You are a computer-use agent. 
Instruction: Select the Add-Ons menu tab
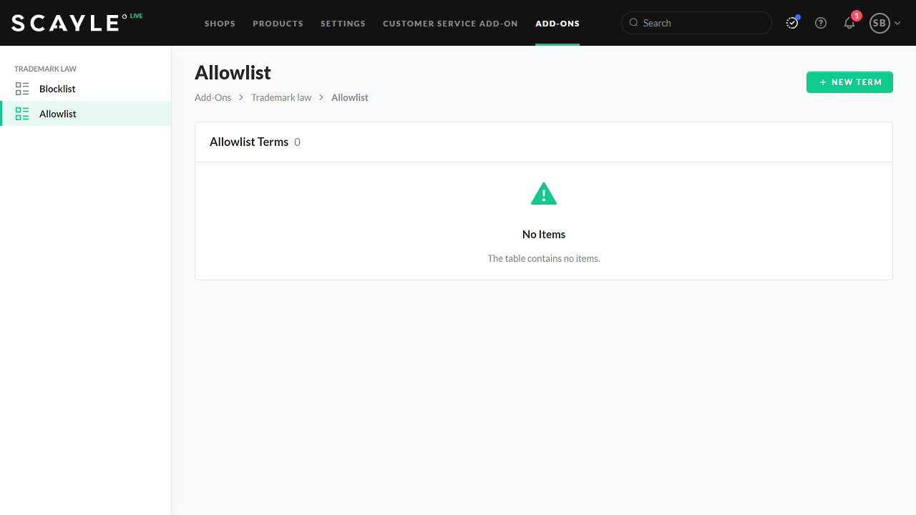557,24
